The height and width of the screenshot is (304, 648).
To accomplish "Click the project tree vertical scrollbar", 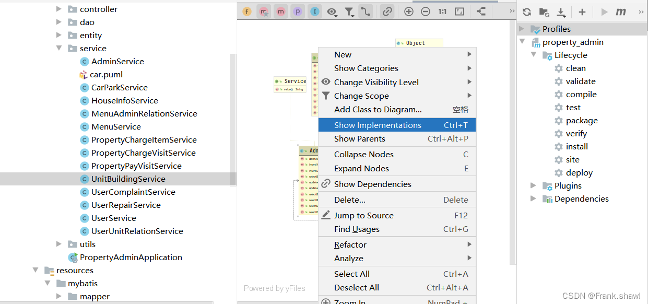I will click(x=233, y=120).
